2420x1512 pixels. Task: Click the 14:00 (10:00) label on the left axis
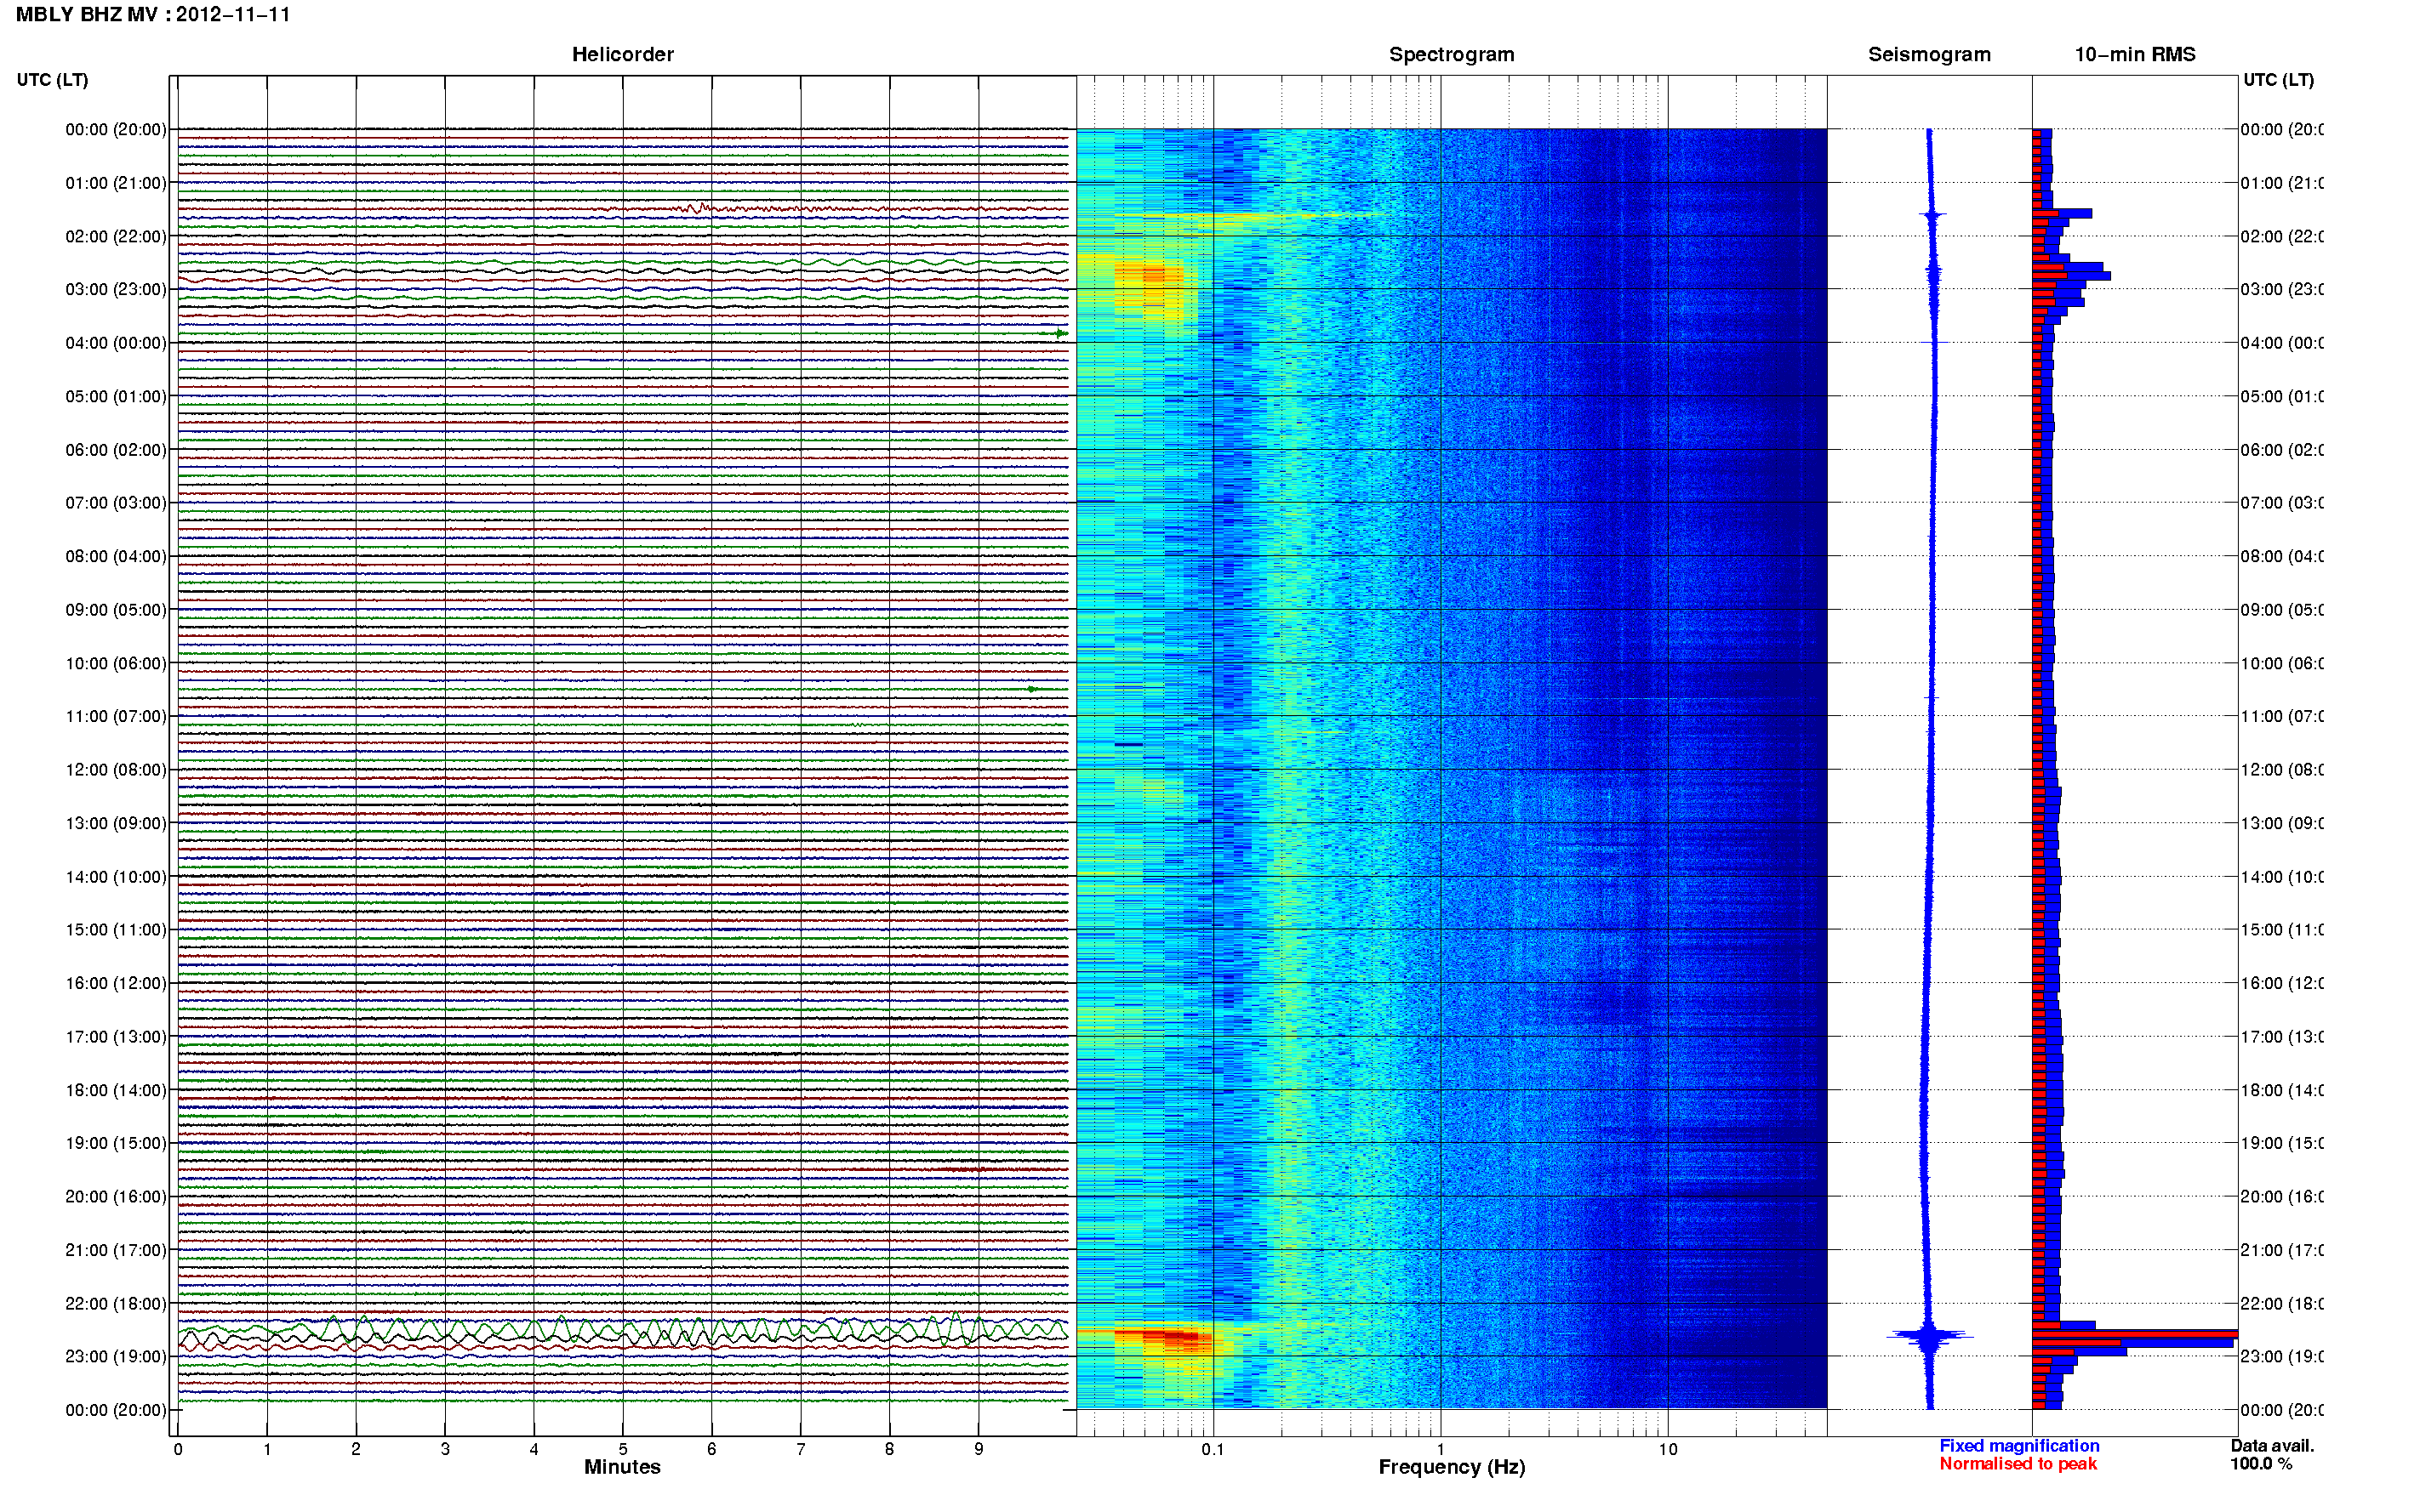[x=116, y=877]
